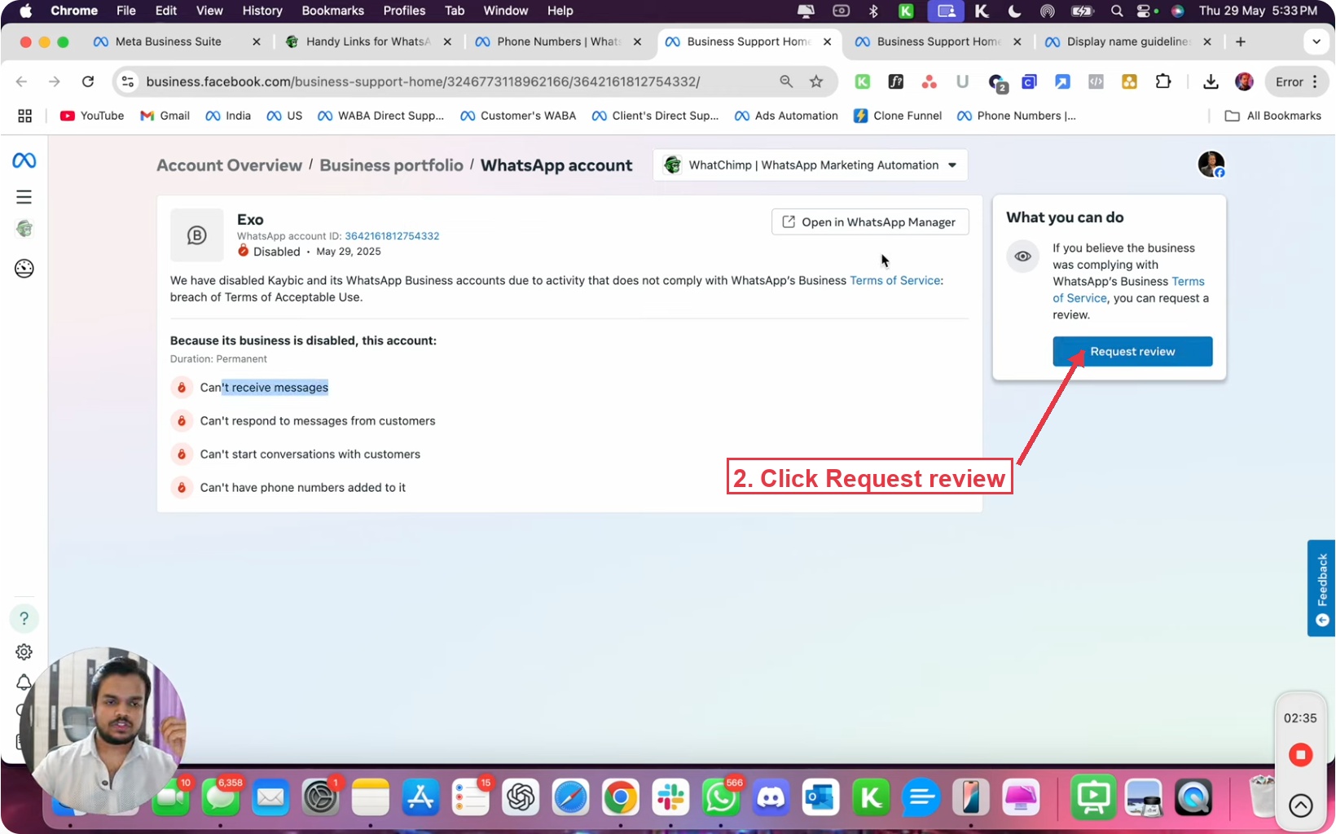Viewport: 1336px width, 834px height.
Task: Switch to the Meta Business Suite tab
Action: 169,42
